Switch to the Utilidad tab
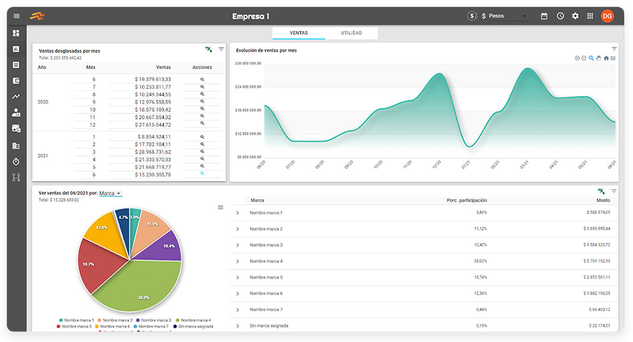Screen dimensions: 633x342 pyautogui.click(x=351, y=33)
